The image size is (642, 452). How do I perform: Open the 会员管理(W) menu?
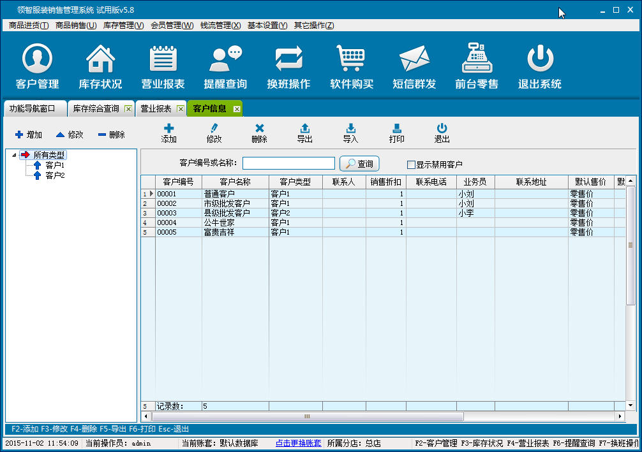click(x=172, y=26)
